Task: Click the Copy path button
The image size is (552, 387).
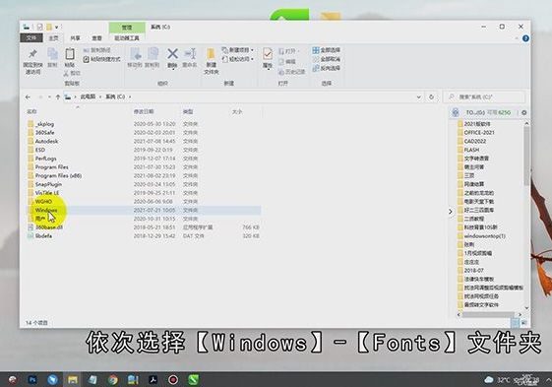Action: 96,50
